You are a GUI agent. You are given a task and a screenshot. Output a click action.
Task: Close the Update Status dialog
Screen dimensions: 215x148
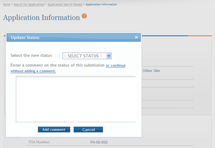[136, 37]
